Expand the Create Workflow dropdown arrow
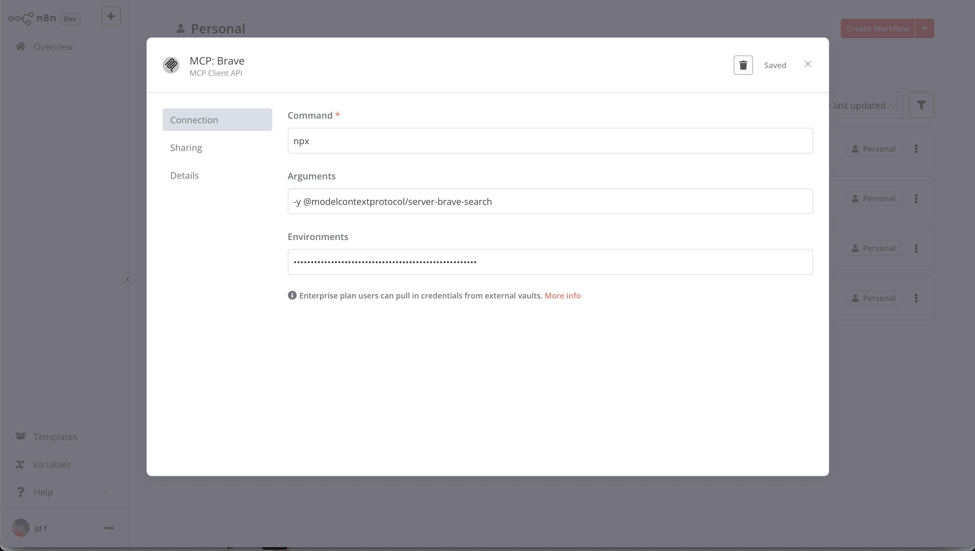Image resolution: width=975 pixels, height=551 pixels. coord(924,28)
